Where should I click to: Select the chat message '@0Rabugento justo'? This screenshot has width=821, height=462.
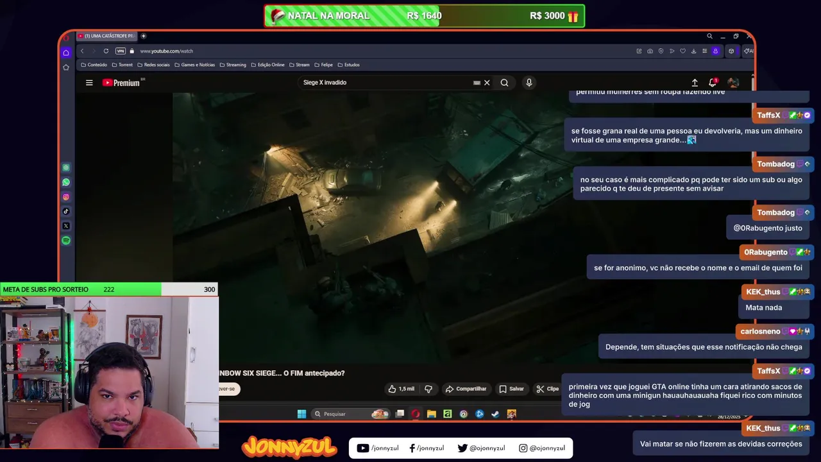tap(768, 228)
